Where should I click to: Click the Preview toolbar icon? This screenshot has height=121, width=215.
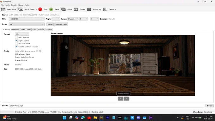[x=76, y=9]
